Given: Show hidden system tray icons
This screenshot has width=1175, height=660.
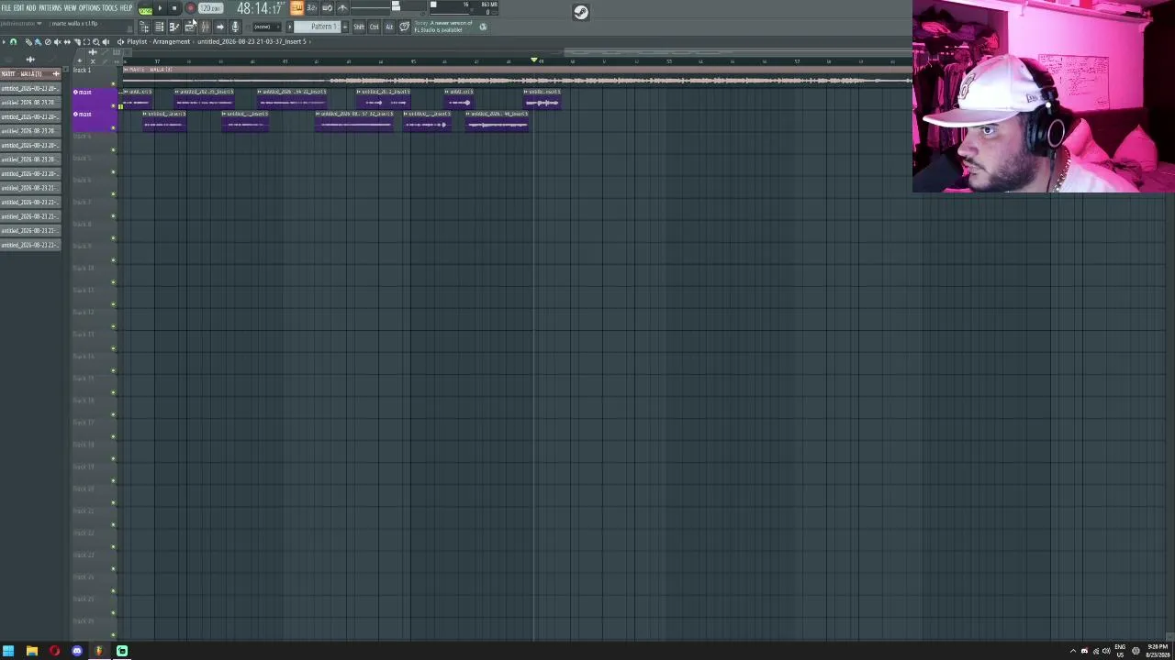Looking at the screenshot, I should 1073,651.
